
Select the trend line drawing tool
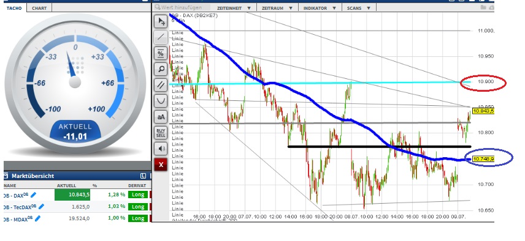(x=161, y=37)
